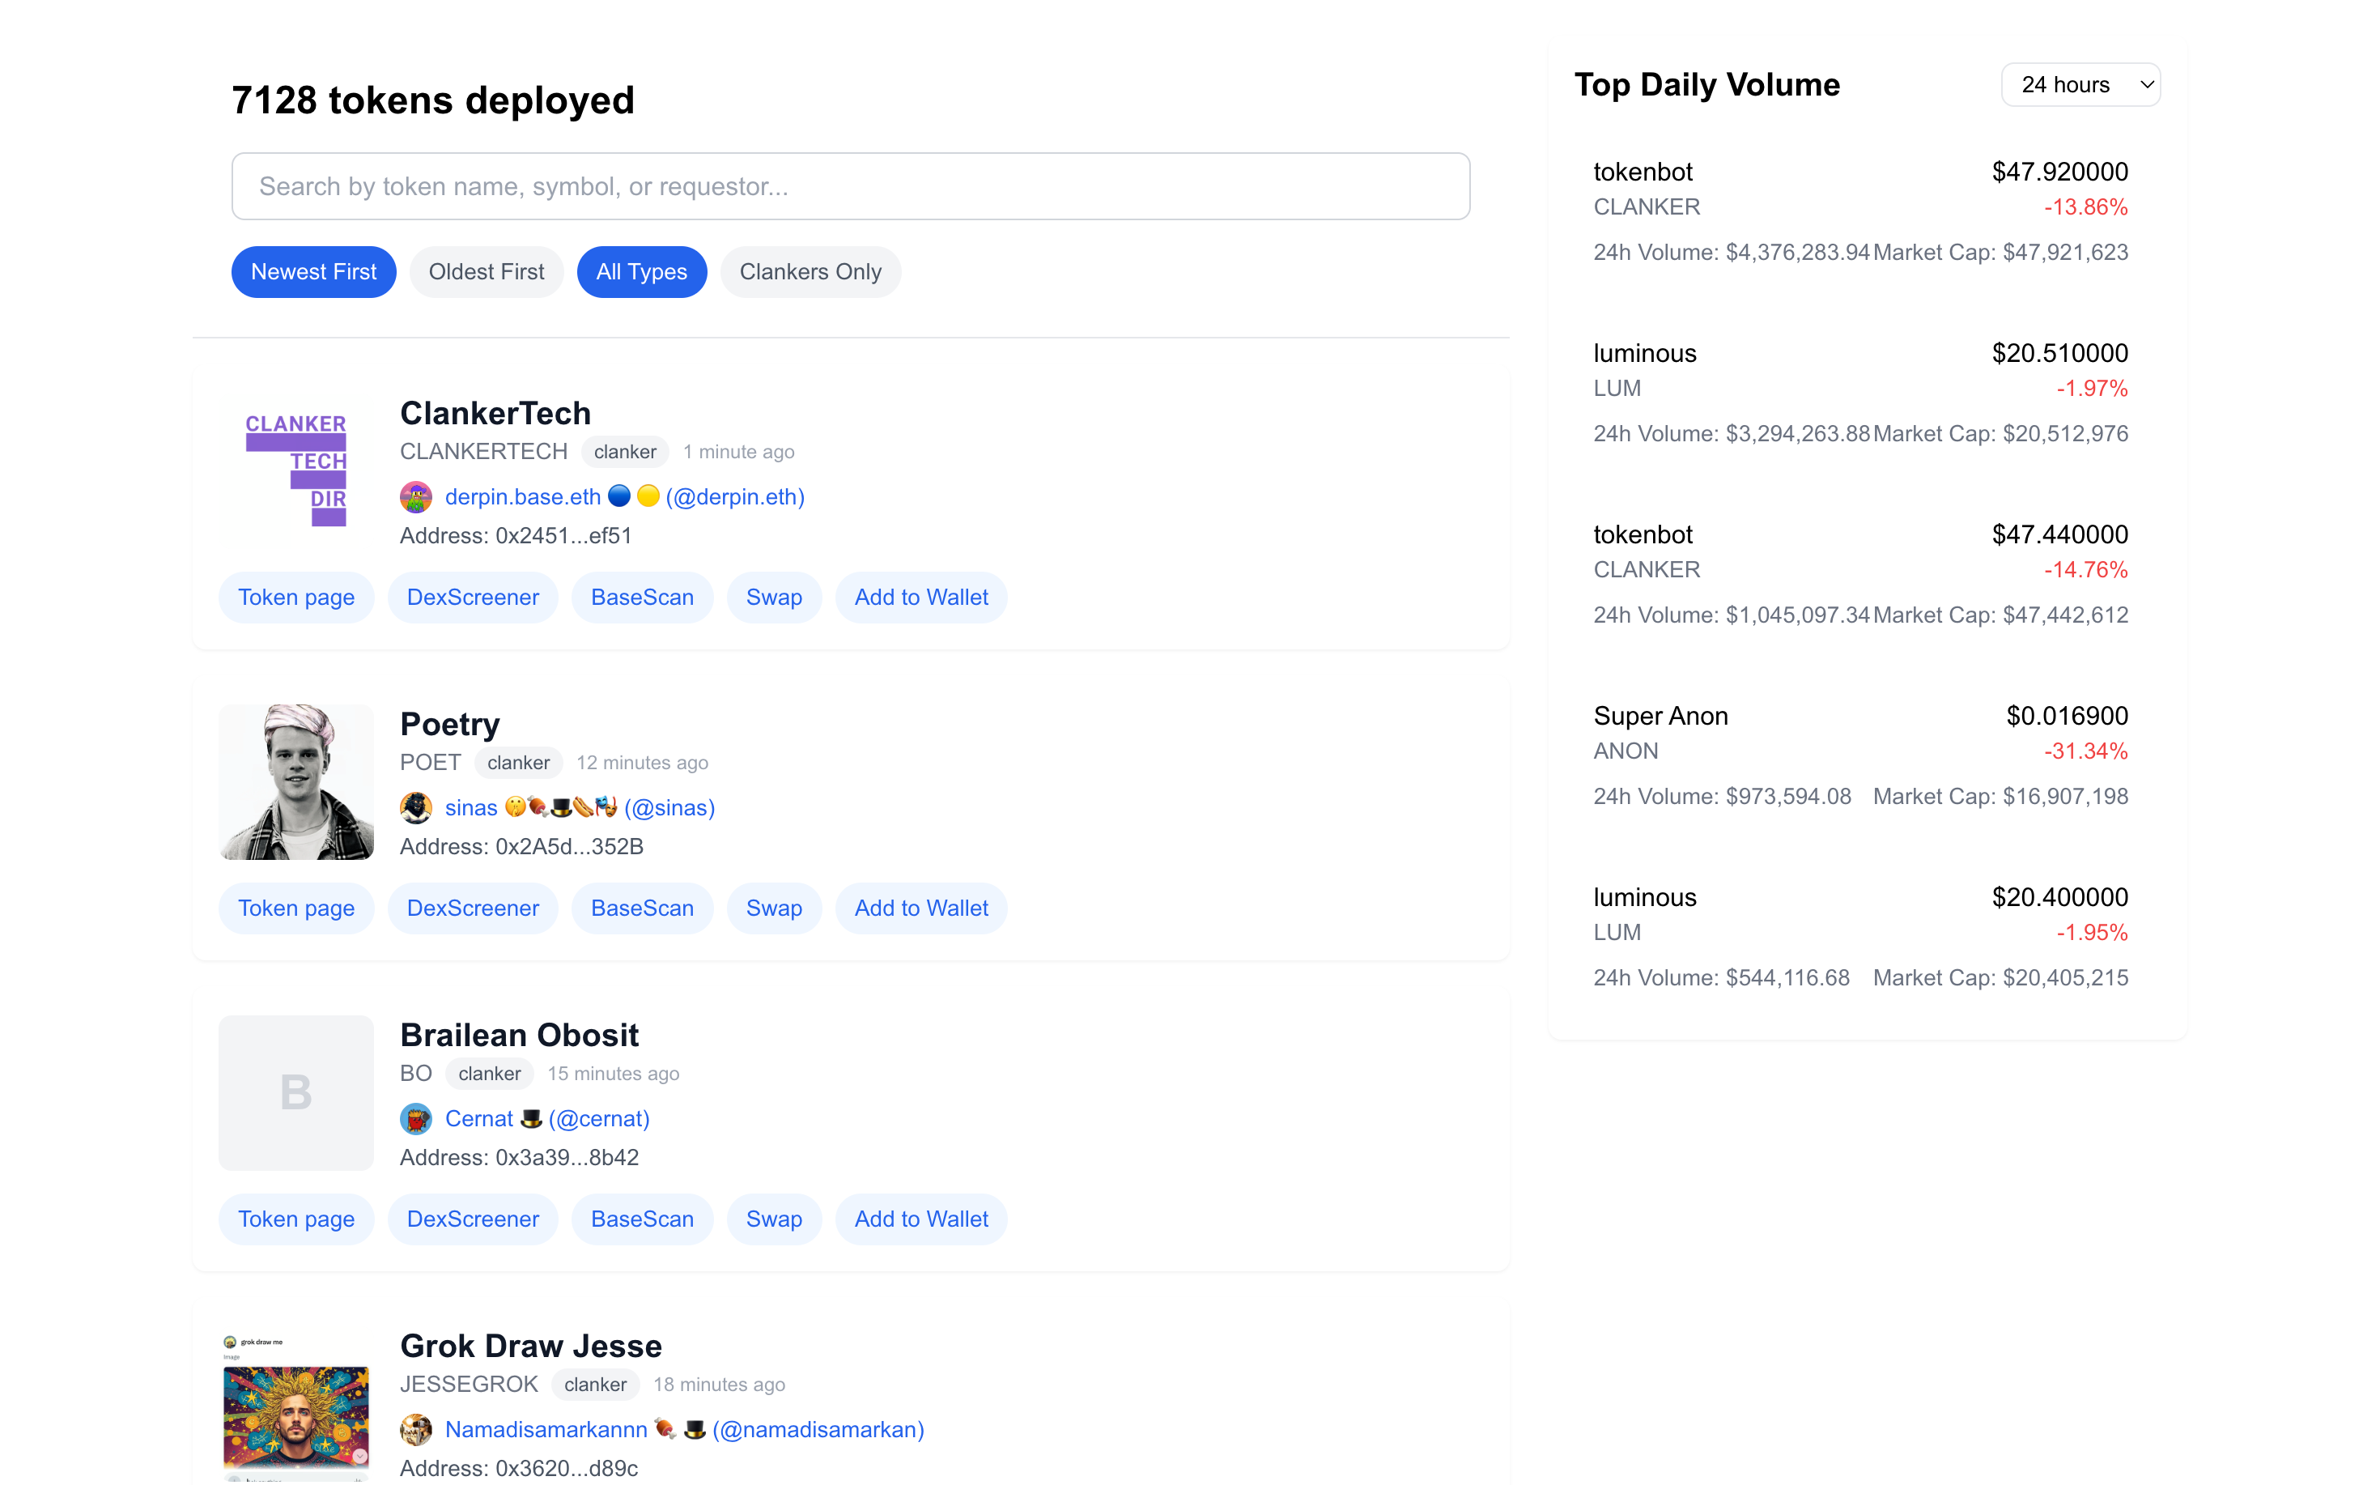Click the 7128 tokens deployed heading

point(433,100)
